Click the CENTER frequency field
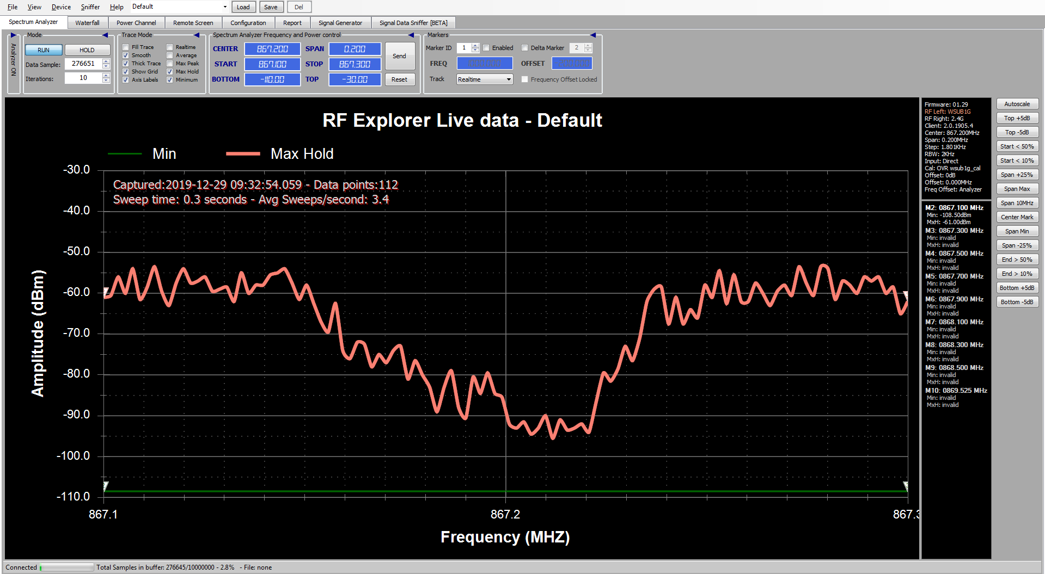The width and height of the screenshot is (1045, 574). click(272, 49)
